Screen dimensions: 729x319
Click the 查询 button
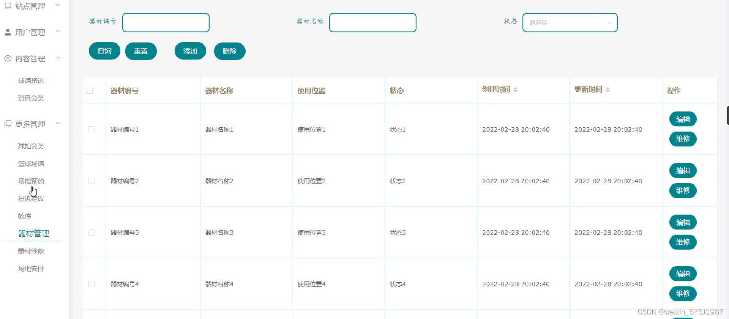(x=104, y=51)
